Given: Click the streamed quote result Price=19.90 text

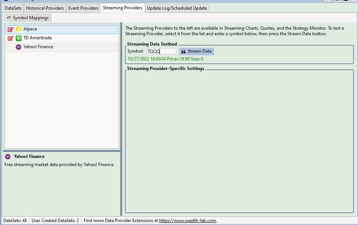Looking at the screenshot, I should [165, 59].
